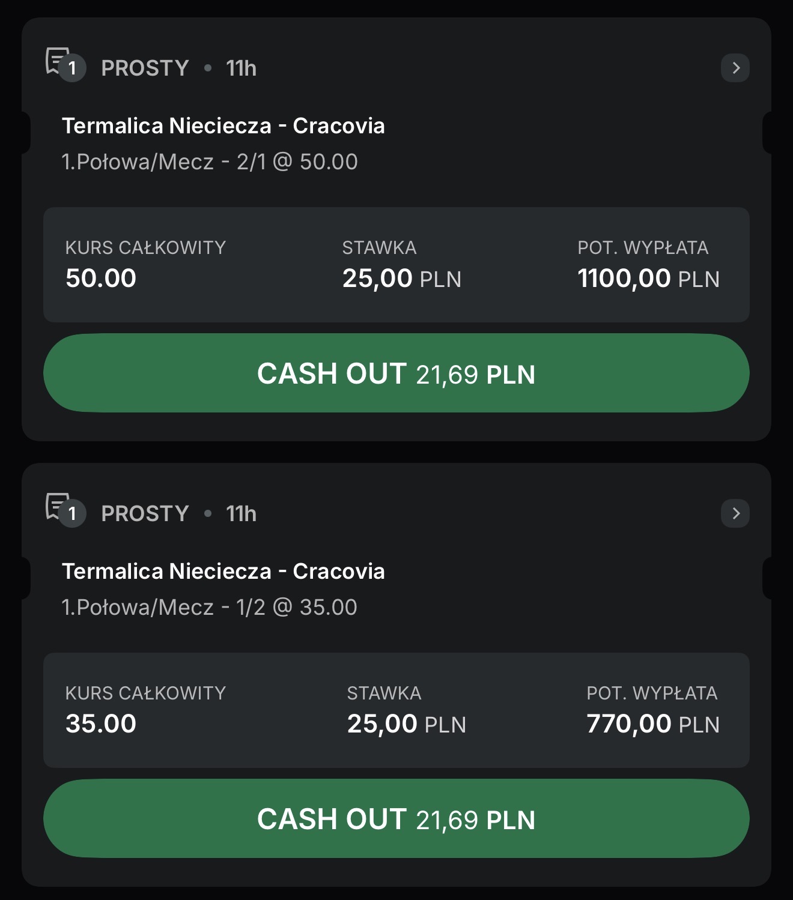Viewport: 793px width, 900px height.
Task: Tap the STAWKA amount on the 1/2 bet
Action: 406,724
